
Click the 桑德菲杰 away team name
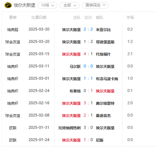click(103, 116)
